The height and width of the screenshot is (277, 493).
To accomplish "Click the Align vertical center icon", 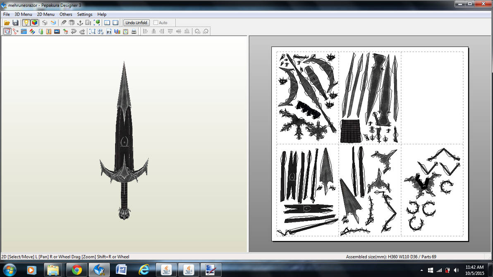I will click(179, 31).
